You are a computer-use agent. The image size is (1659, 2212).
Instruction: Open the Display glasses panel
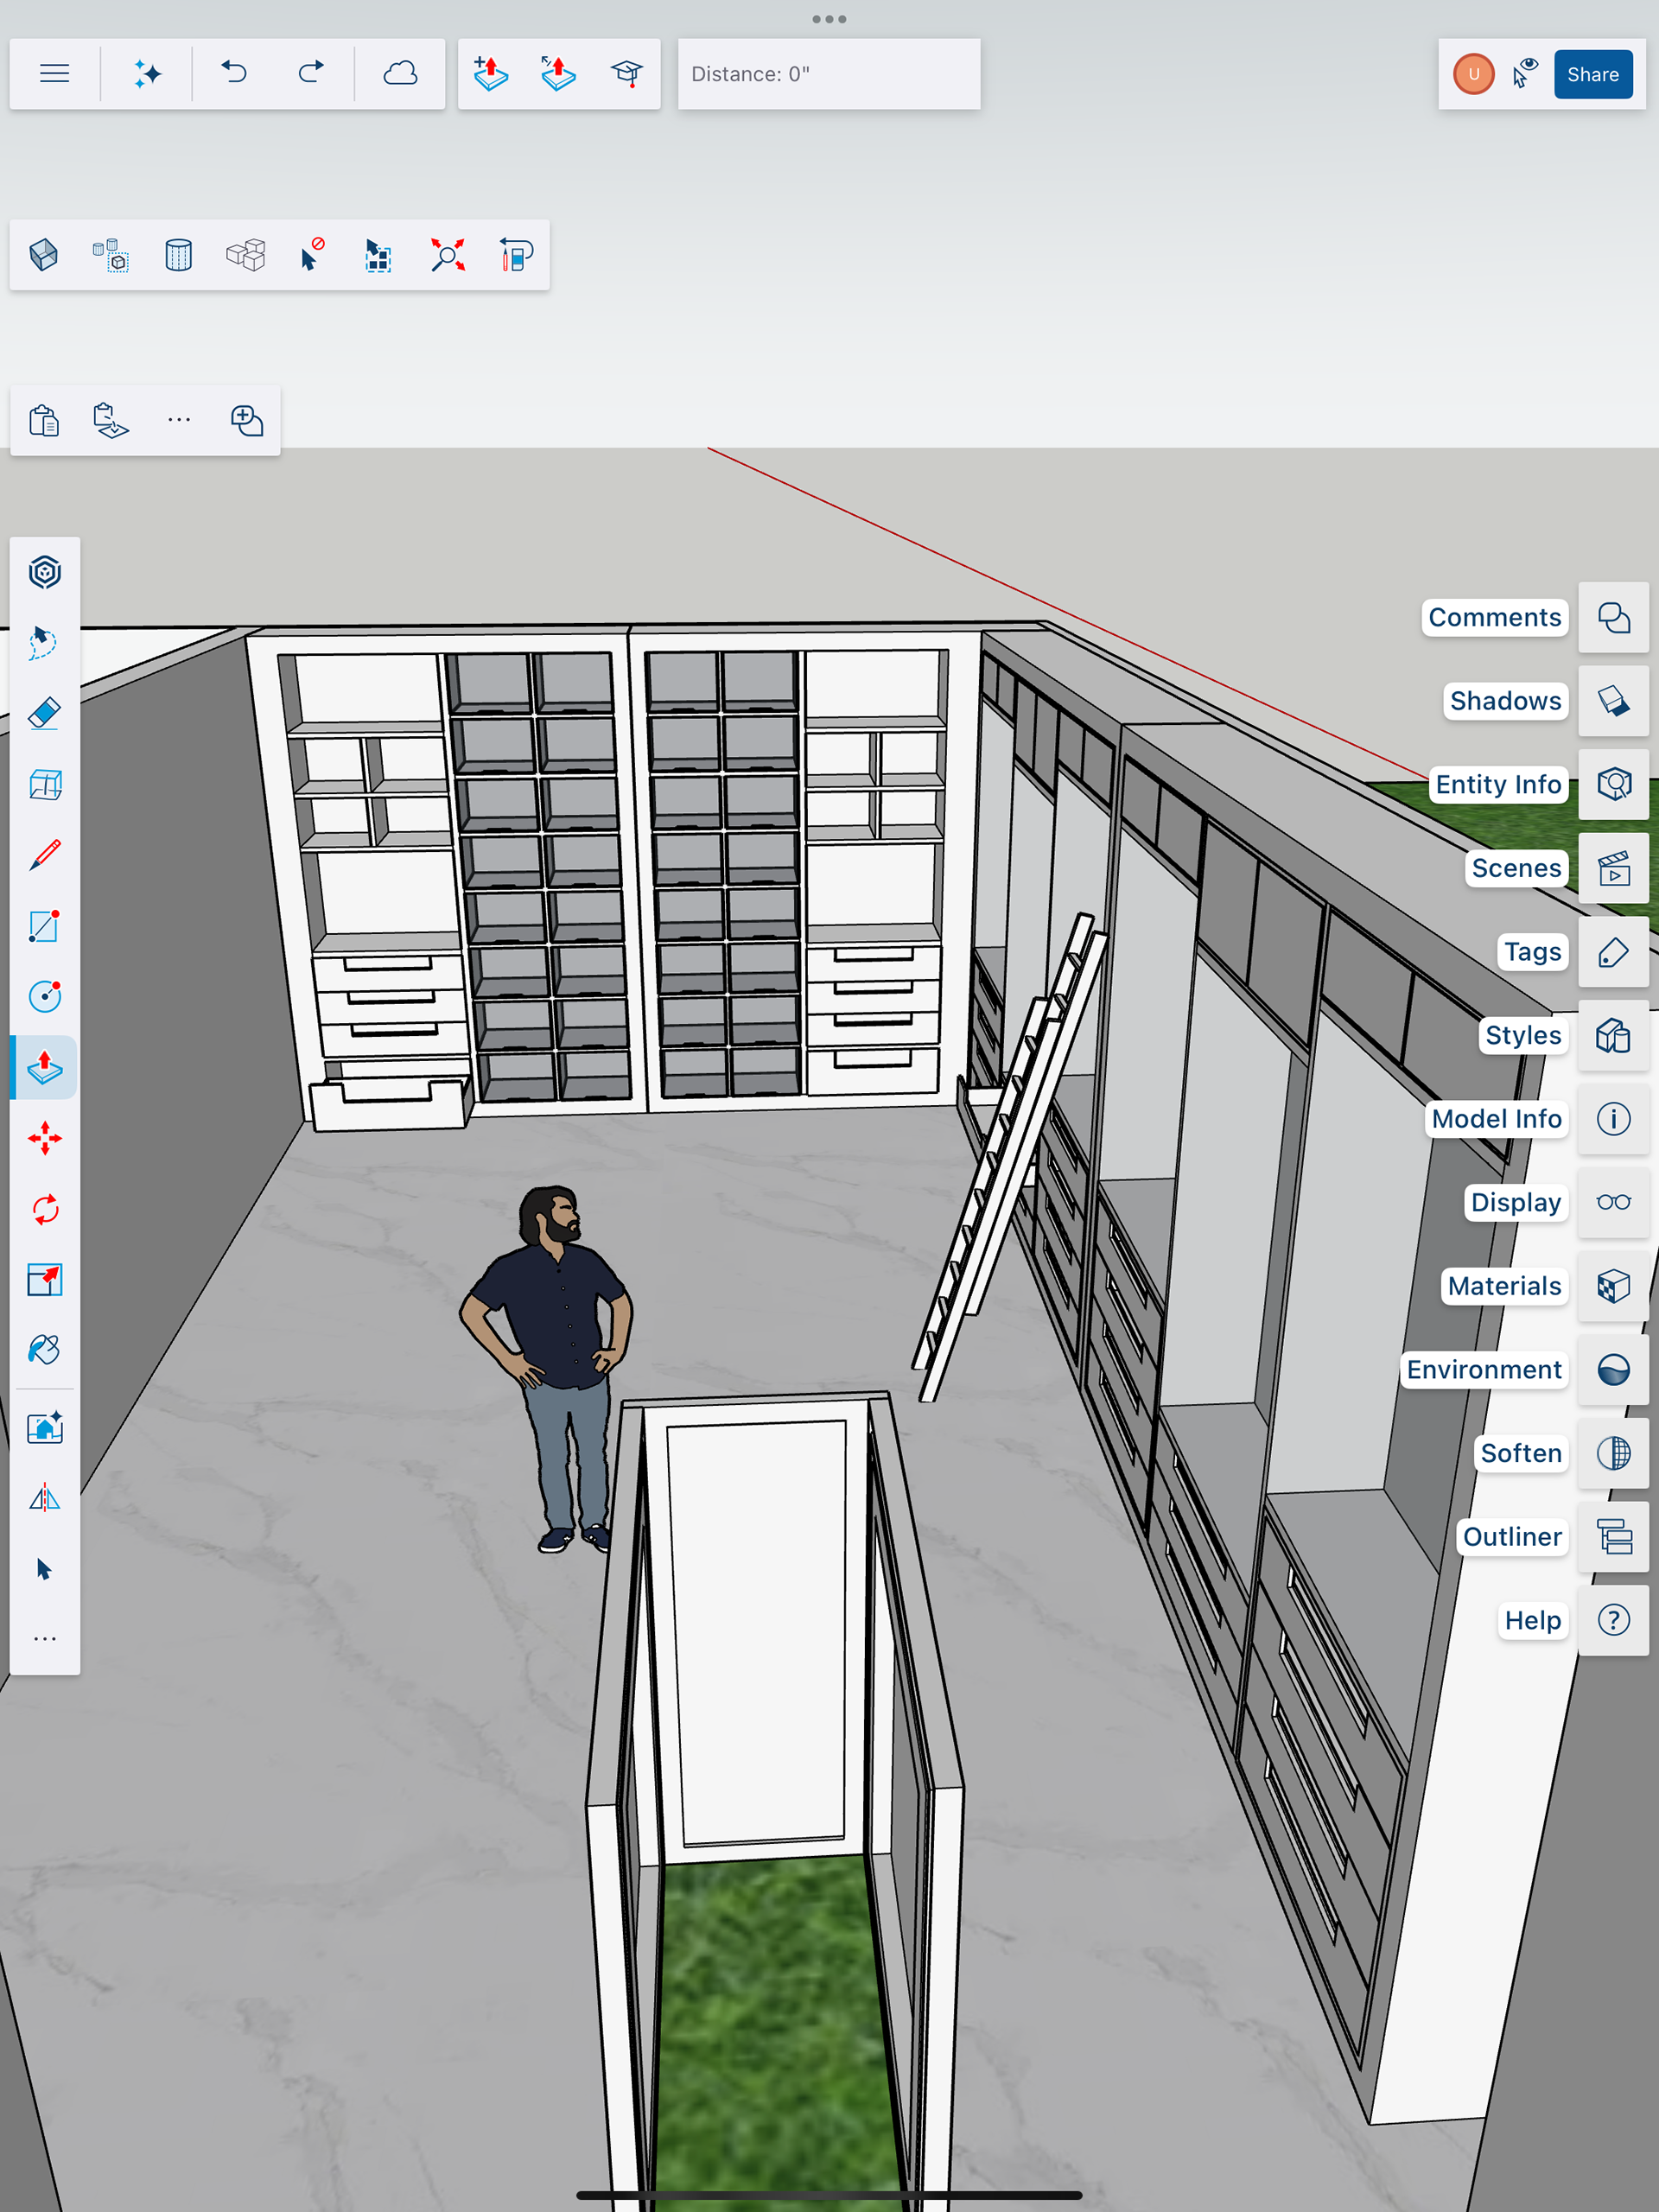click(x=1612, y=1202)
